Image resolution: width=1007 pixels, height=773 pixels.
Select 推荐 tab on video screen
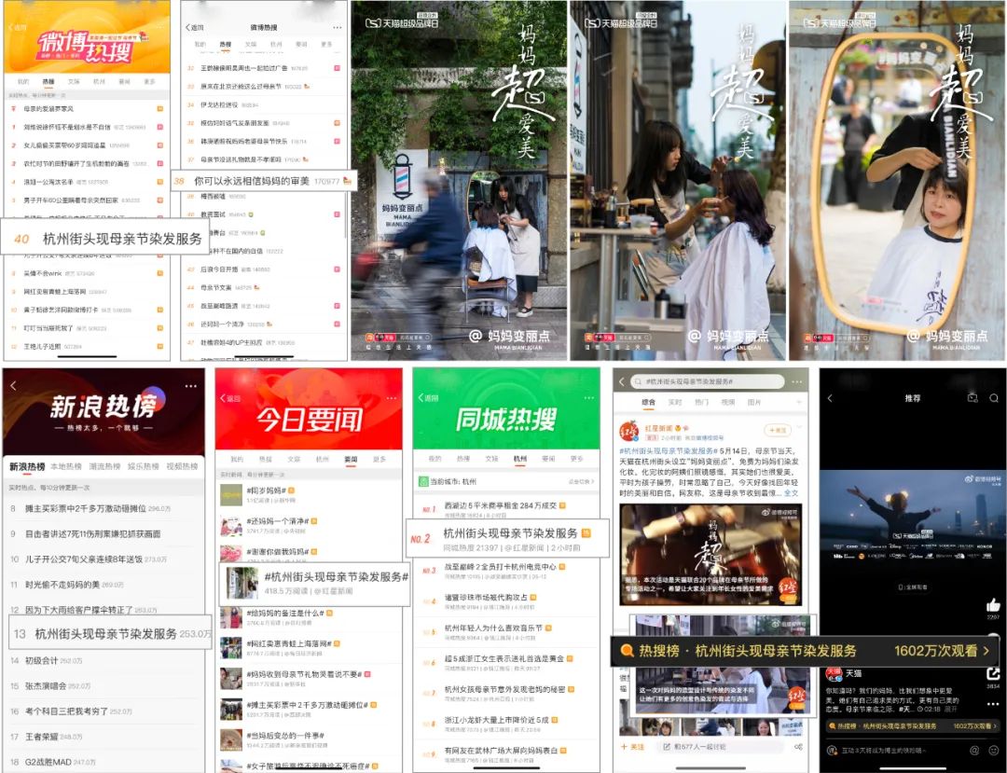pyautogui.click(x=913, y=398)
